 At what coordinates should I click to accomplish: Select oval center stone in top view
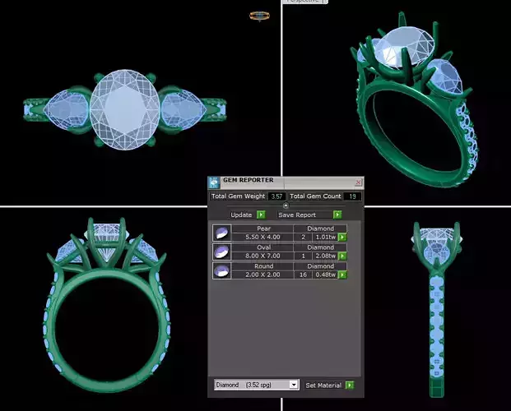(x=125, y=110)
